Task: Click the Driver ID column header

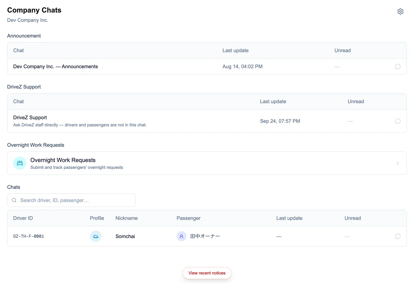Action: coord(23,218)
